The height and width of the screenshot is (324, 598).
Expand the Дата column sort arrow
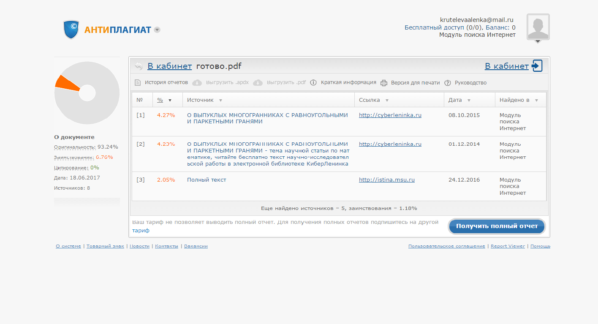469,101
